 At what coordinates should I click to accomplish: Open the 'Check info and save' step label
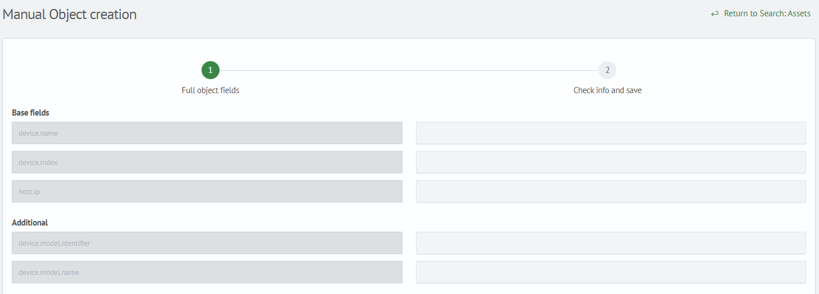pyautogui.click(x=607, y=90)
